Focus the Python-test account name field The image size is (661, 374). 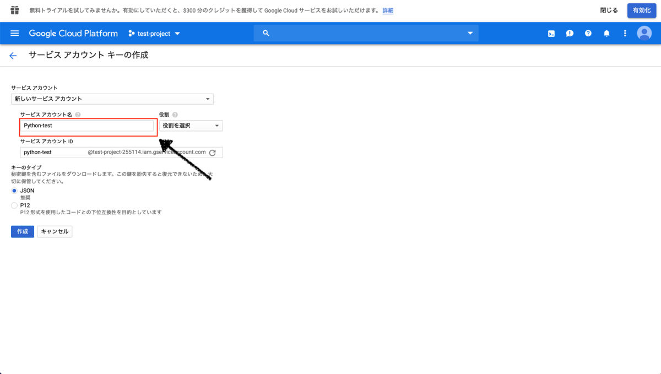click(x=87, y=126)
